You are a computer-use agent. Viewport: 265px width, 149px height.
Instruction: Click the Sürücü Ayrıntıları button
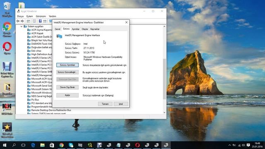[x=67, y=65]
